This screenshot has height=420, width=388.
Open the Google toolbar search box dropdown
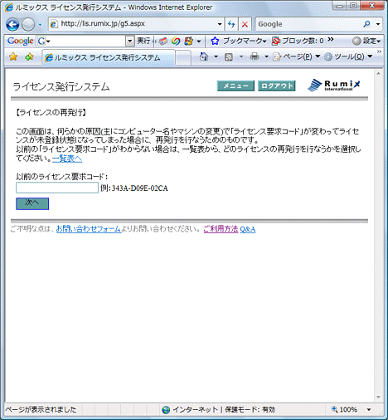point(129,42)
